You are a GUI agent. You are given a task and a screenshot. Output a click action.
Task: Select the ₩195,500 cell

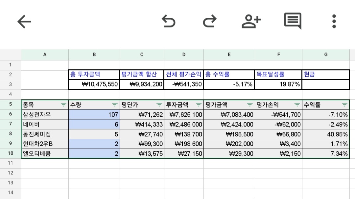point(229,134)
